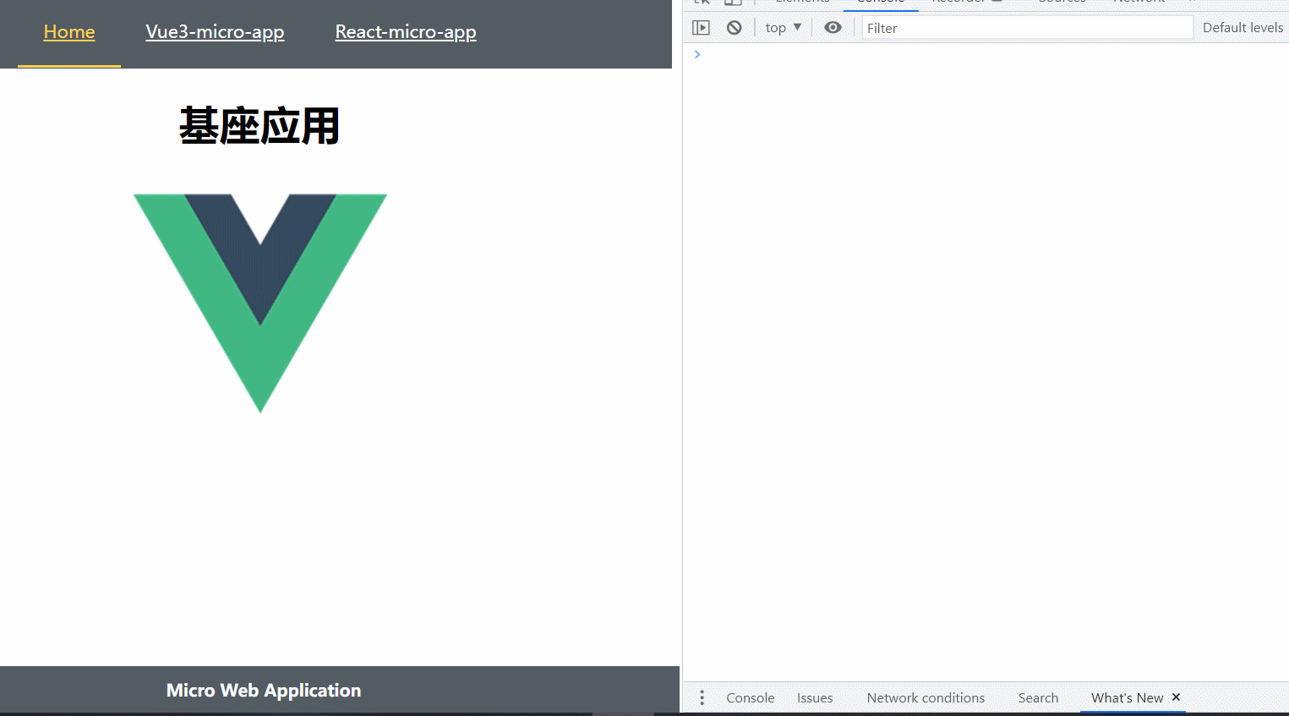The width and height of the screenshot is (1289, 716).
Task: Navigate to the Vue3-micro-app link
Action: point(215,32)
